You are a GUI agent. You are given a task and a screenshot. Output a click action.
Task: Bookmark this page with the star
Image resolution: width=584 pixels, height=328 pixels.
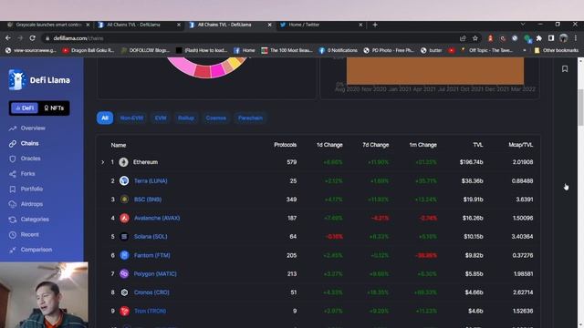474,38
